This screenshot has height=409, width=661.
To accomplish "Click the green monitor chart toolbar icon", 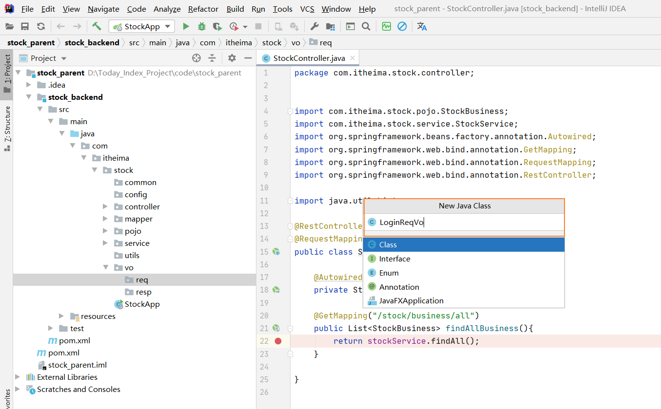I will (386, 26).
